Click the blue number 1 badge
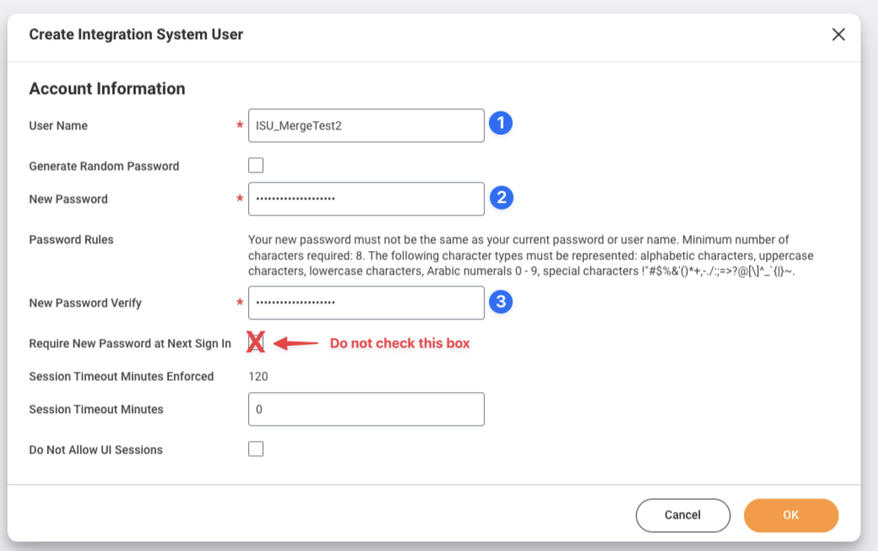Screen dimensions: 878x551 point(500,123)
